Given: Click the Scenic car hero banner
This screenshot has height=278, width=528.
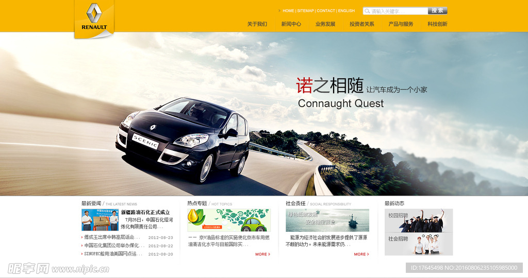Looking at the screenshot, I should pos(264,114).
